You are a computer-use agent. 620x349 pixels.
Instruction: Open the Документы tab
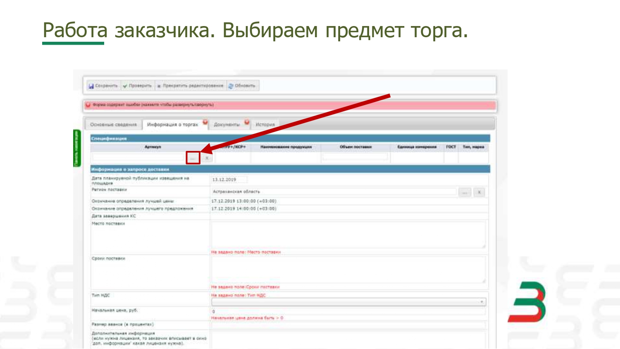coord(227,124)
